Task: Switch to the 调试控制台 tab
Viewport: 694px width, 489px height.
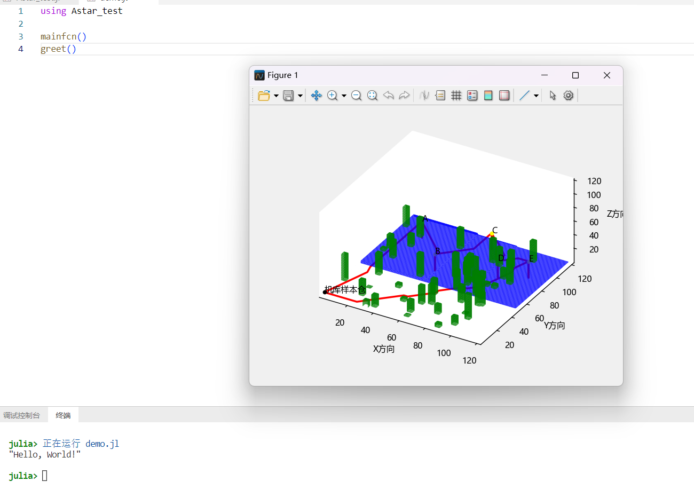Action: coord(21,415)
